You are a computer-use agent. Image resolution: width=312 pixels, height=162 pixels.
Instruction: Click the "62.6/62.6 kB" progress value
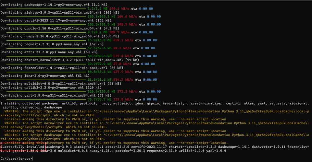[99, 48]
